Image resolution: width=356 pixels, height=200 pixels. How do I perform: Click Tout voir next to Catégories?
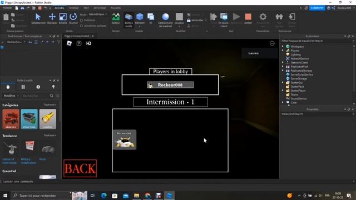point(50,105)
